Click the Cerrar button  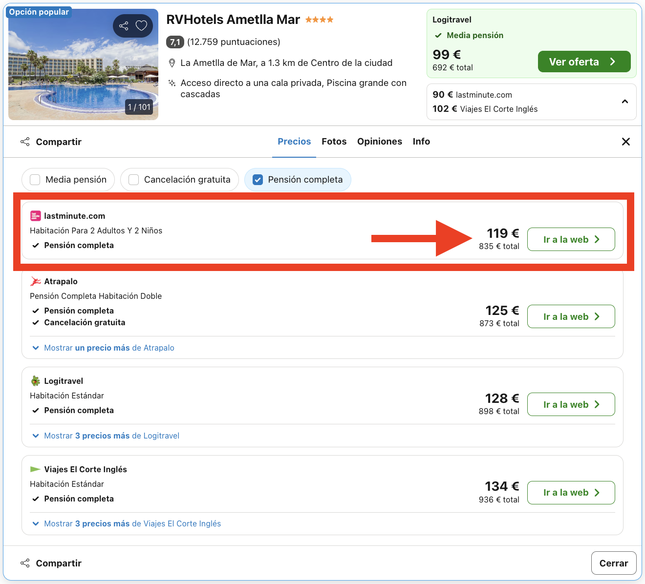click(614, 563)
